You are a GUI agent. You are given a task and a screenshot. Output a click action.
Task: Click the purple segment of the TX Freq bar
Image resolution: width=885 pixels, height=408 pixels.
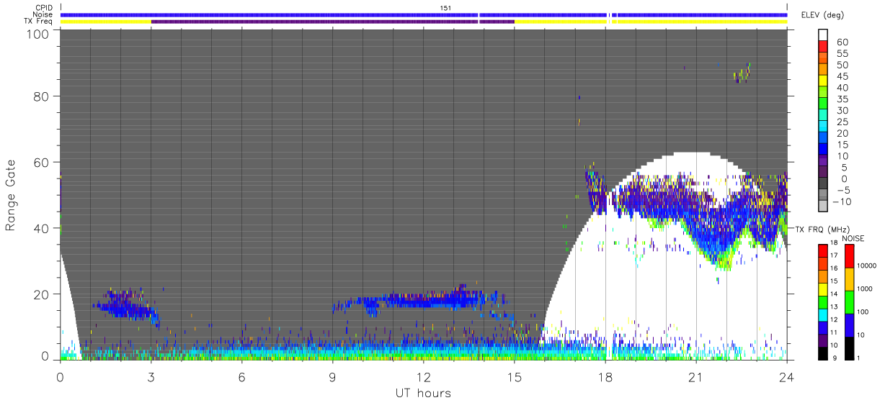332,22
